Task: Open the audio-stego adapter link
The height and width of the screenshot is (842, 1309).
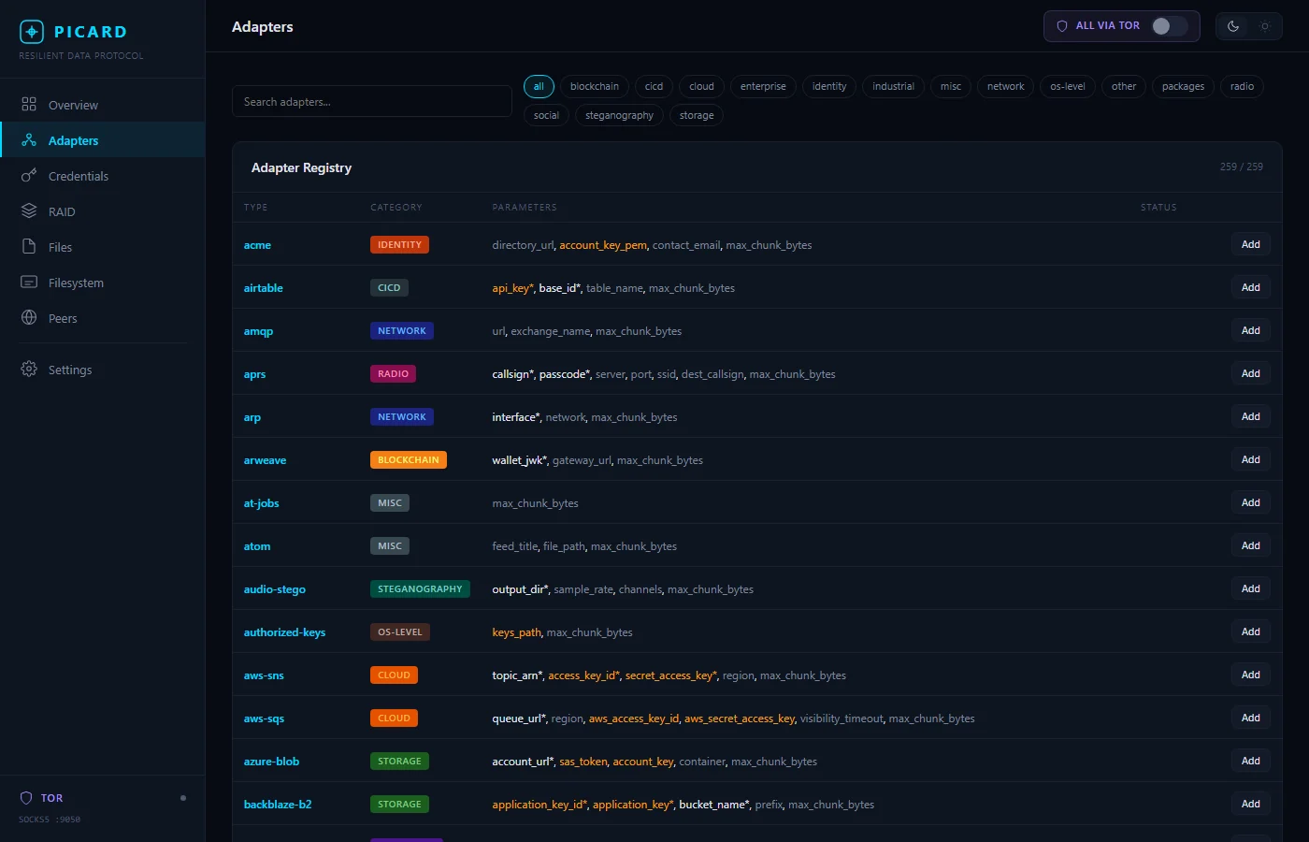Action: coord(274,589)
